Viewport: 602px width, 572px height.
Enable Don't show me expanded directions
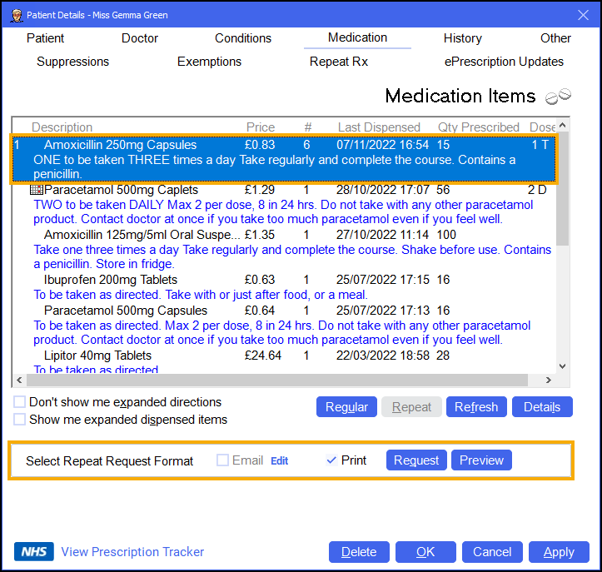coord(20,402)
